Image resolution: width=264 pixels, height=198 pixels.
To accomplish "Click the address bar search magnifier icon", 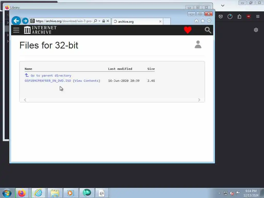I will click(95, 21).
